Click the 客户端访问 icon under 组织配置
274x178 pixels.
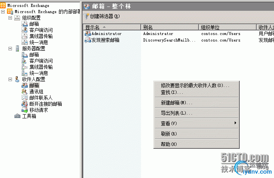pos(25,30)
